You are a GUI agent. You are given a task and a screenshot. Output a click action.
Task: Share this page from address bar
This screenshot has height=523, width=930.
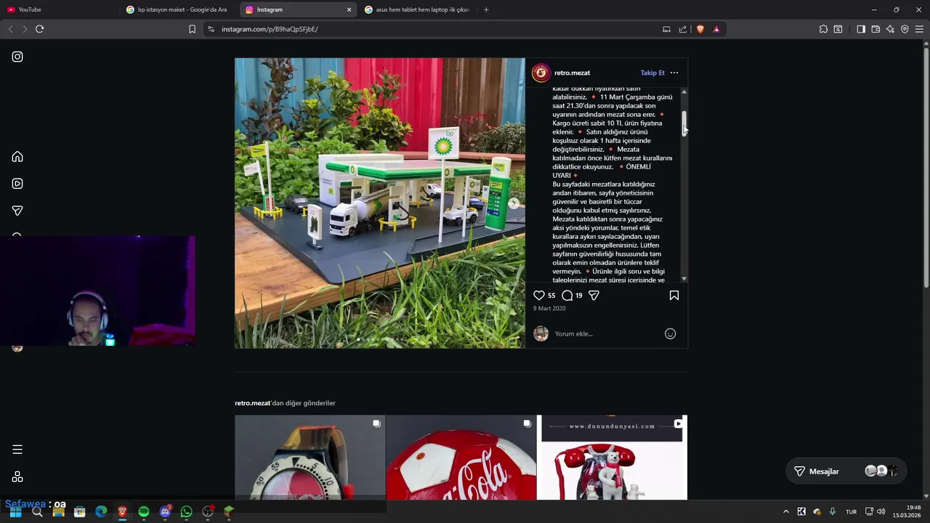point(683,29)
